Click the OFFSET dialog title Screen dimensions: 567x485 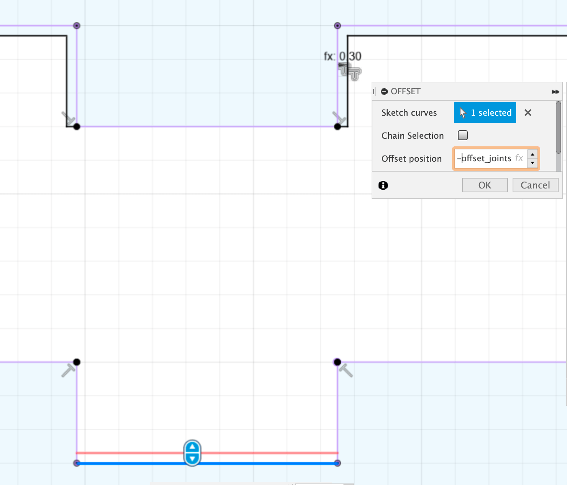[406, 92]
